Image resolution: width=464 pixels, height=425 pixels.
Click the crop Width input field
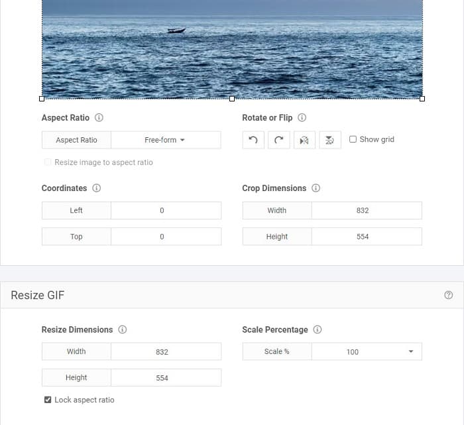coord(366,211)
